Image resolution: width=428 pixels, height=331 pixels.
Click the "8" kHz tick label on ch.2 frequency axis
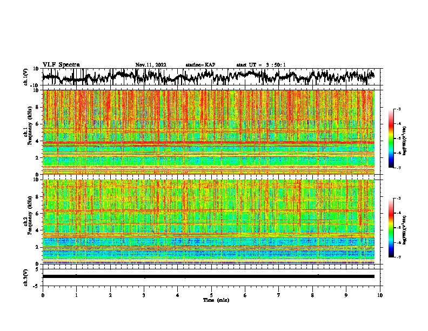coord(37,197)
